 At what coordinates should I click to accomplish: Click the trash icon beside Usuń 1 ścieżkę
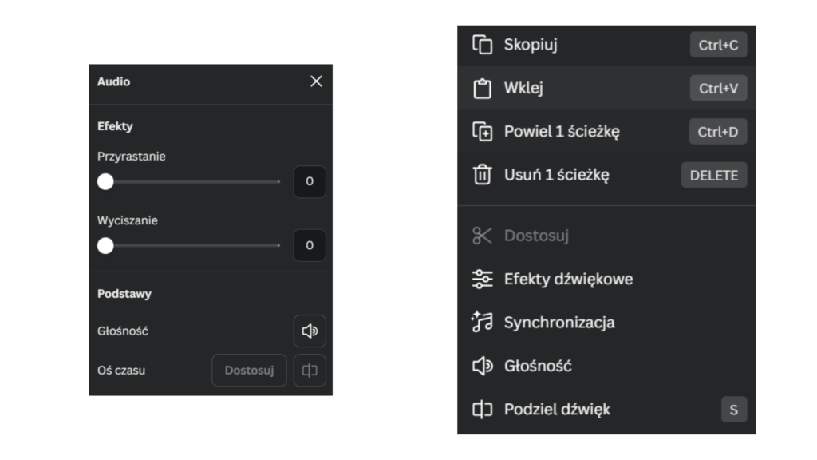[x=482, y=175]
